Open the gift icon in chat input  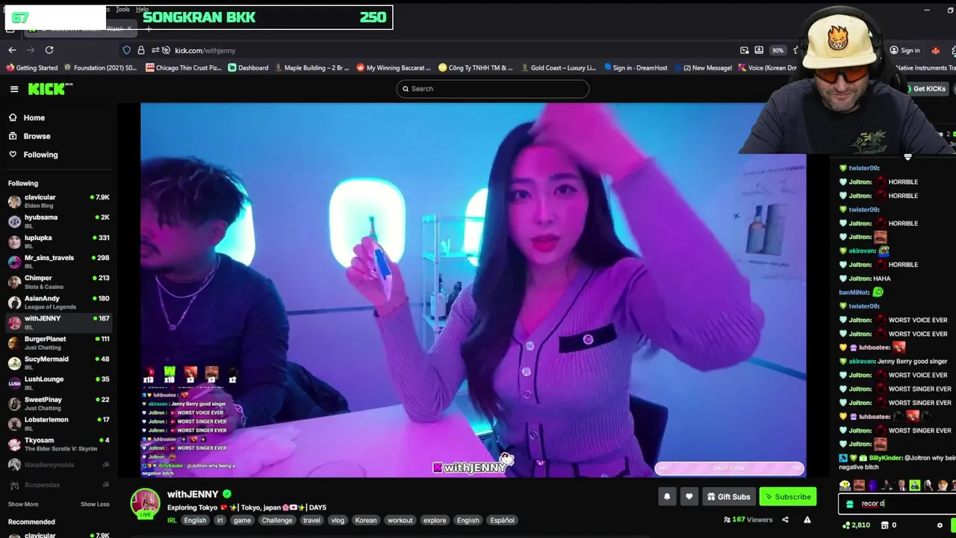[850, 504]
